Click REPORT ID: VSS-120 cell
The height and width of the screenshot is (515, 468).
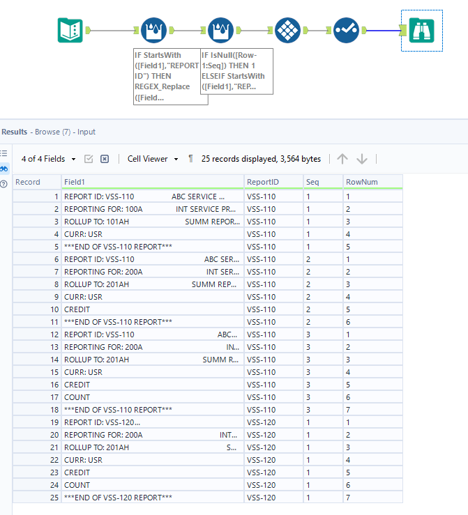pyautogui.click(x=153, y=422)
